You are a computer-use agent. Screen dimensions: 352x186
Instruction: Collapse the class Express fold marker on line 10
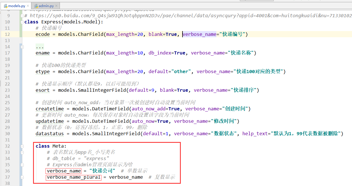pos(22,22)
